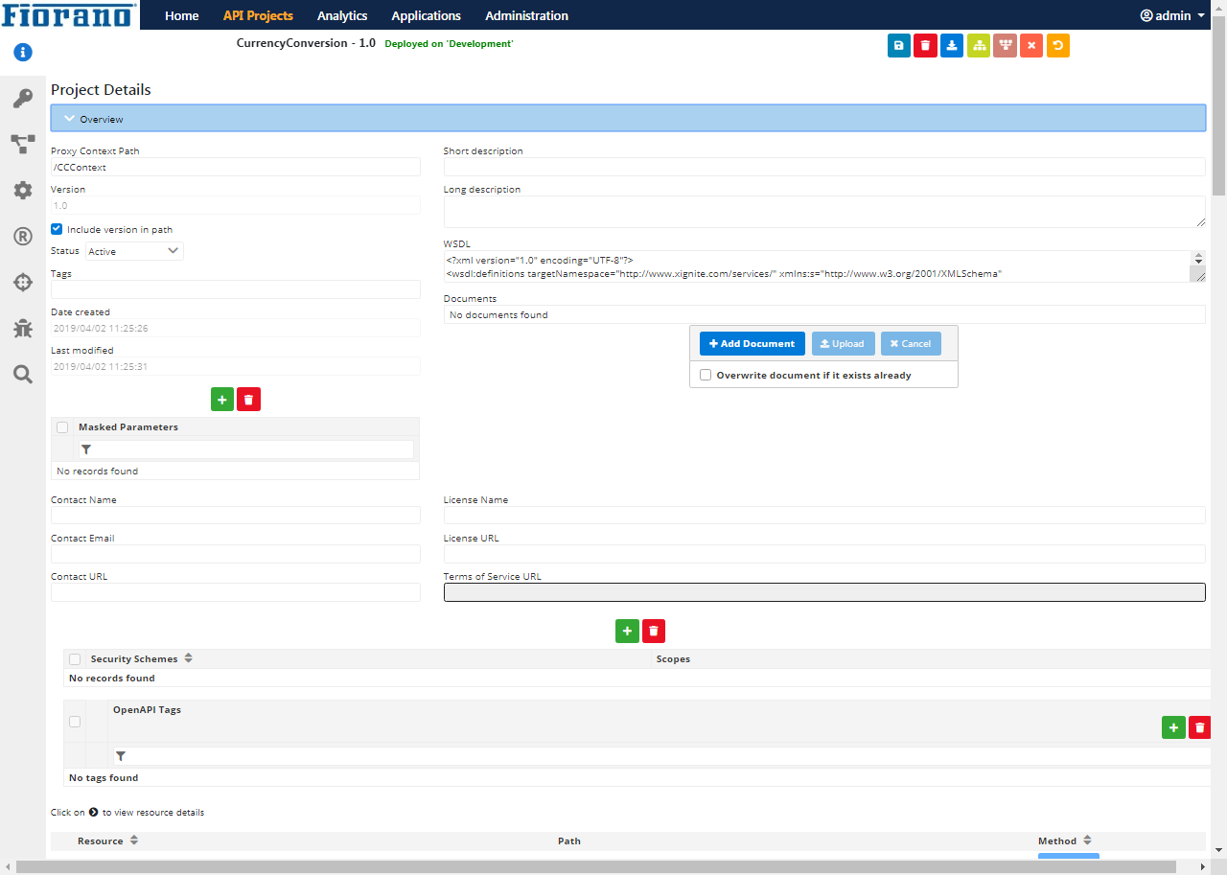Click the green plus above Masked Parameters

coord(222,400)
